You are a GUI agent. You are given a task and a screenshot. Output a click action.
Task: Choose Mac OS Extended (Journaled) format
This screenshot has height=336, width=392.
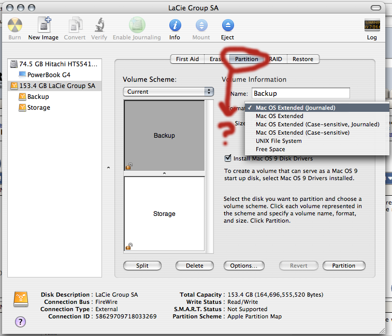317,108
